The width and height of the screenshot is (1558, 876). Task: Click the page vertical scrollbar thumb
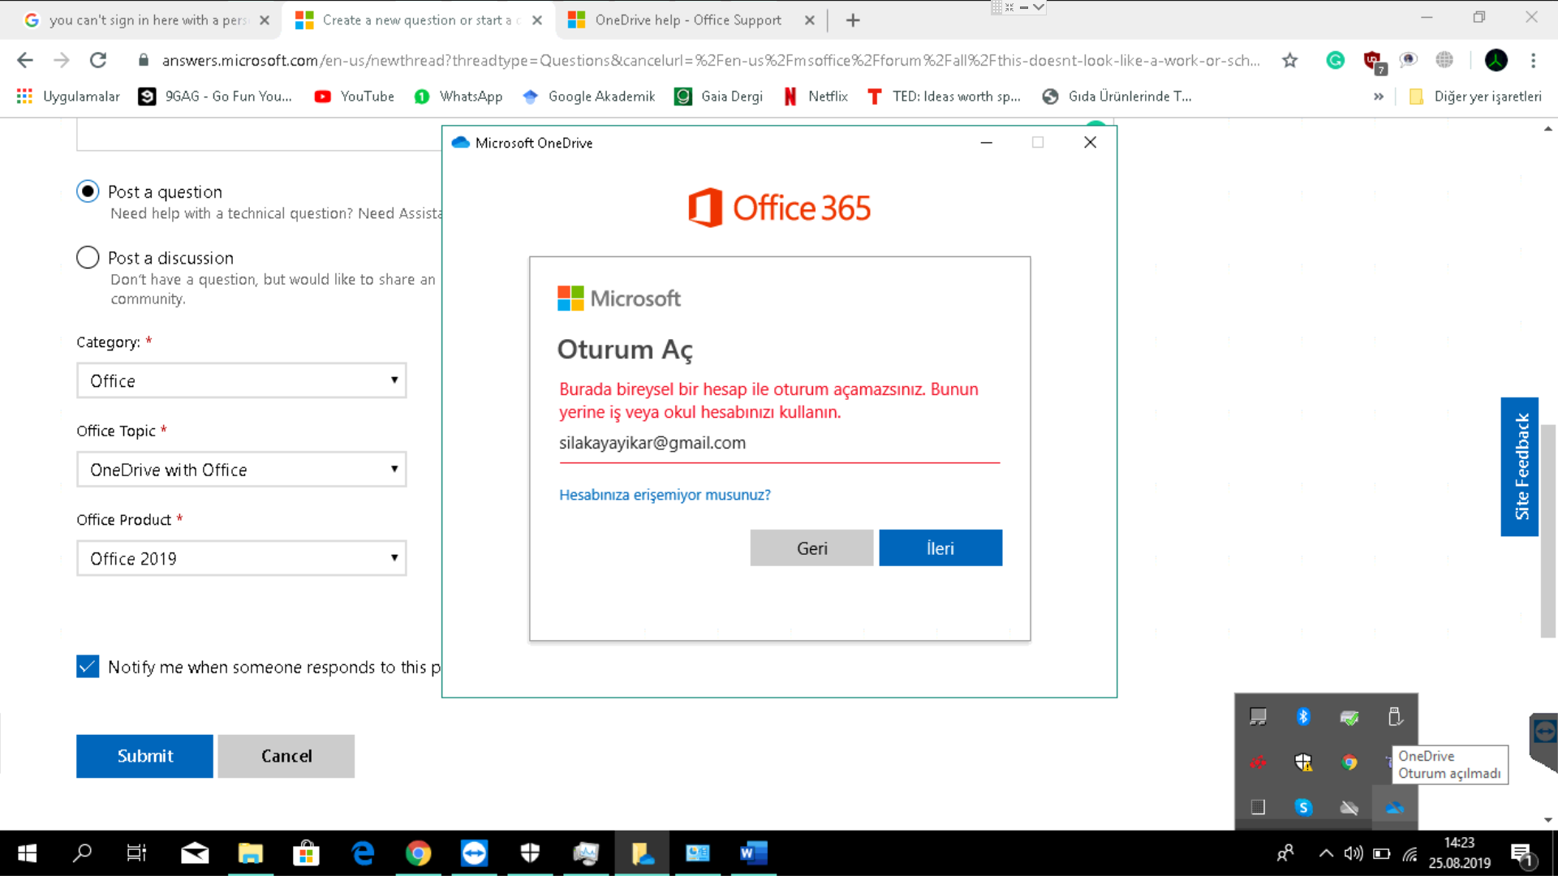(1548, 530)
